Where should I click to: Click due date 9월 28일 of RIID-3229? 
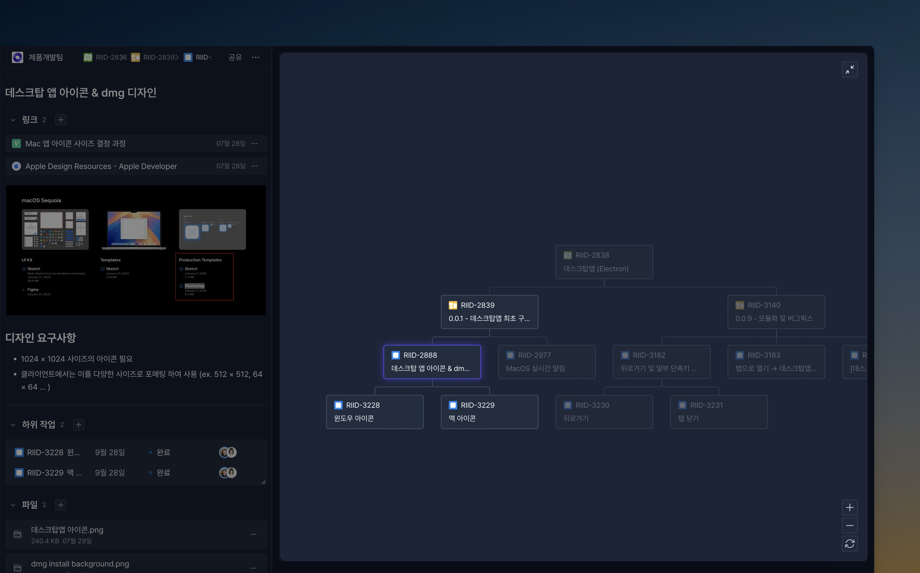pos(110,473)
